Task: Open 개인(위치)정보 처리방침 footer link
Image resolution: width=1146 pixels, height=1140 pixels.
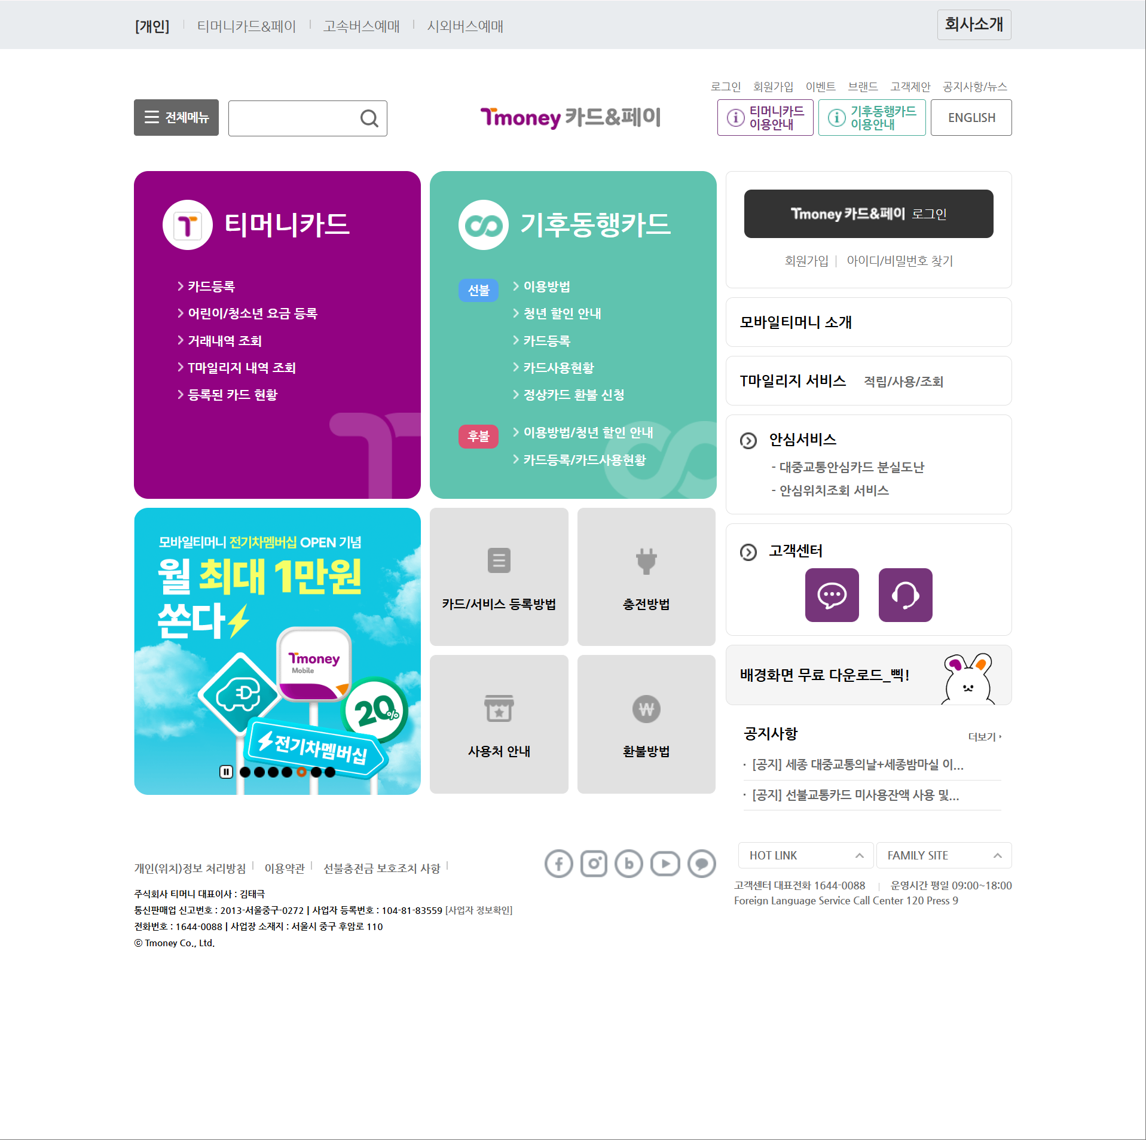Action: [x=190, y=868]
